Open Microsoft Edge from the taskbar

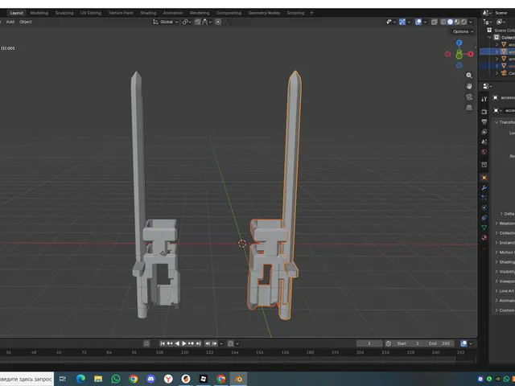pos(80,379)
